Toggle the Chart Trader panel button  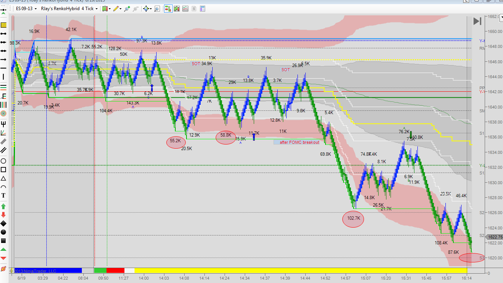168,8
